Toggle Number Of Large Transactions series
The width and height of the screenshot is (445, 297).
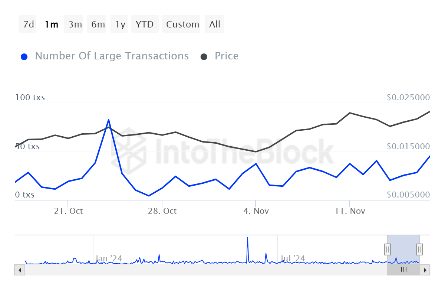pos(111,56)
